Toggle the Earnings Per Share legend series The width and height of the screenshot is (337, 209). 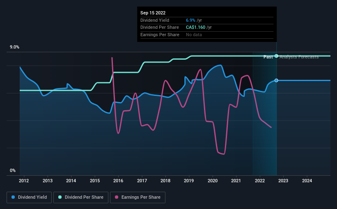[138, 197]
